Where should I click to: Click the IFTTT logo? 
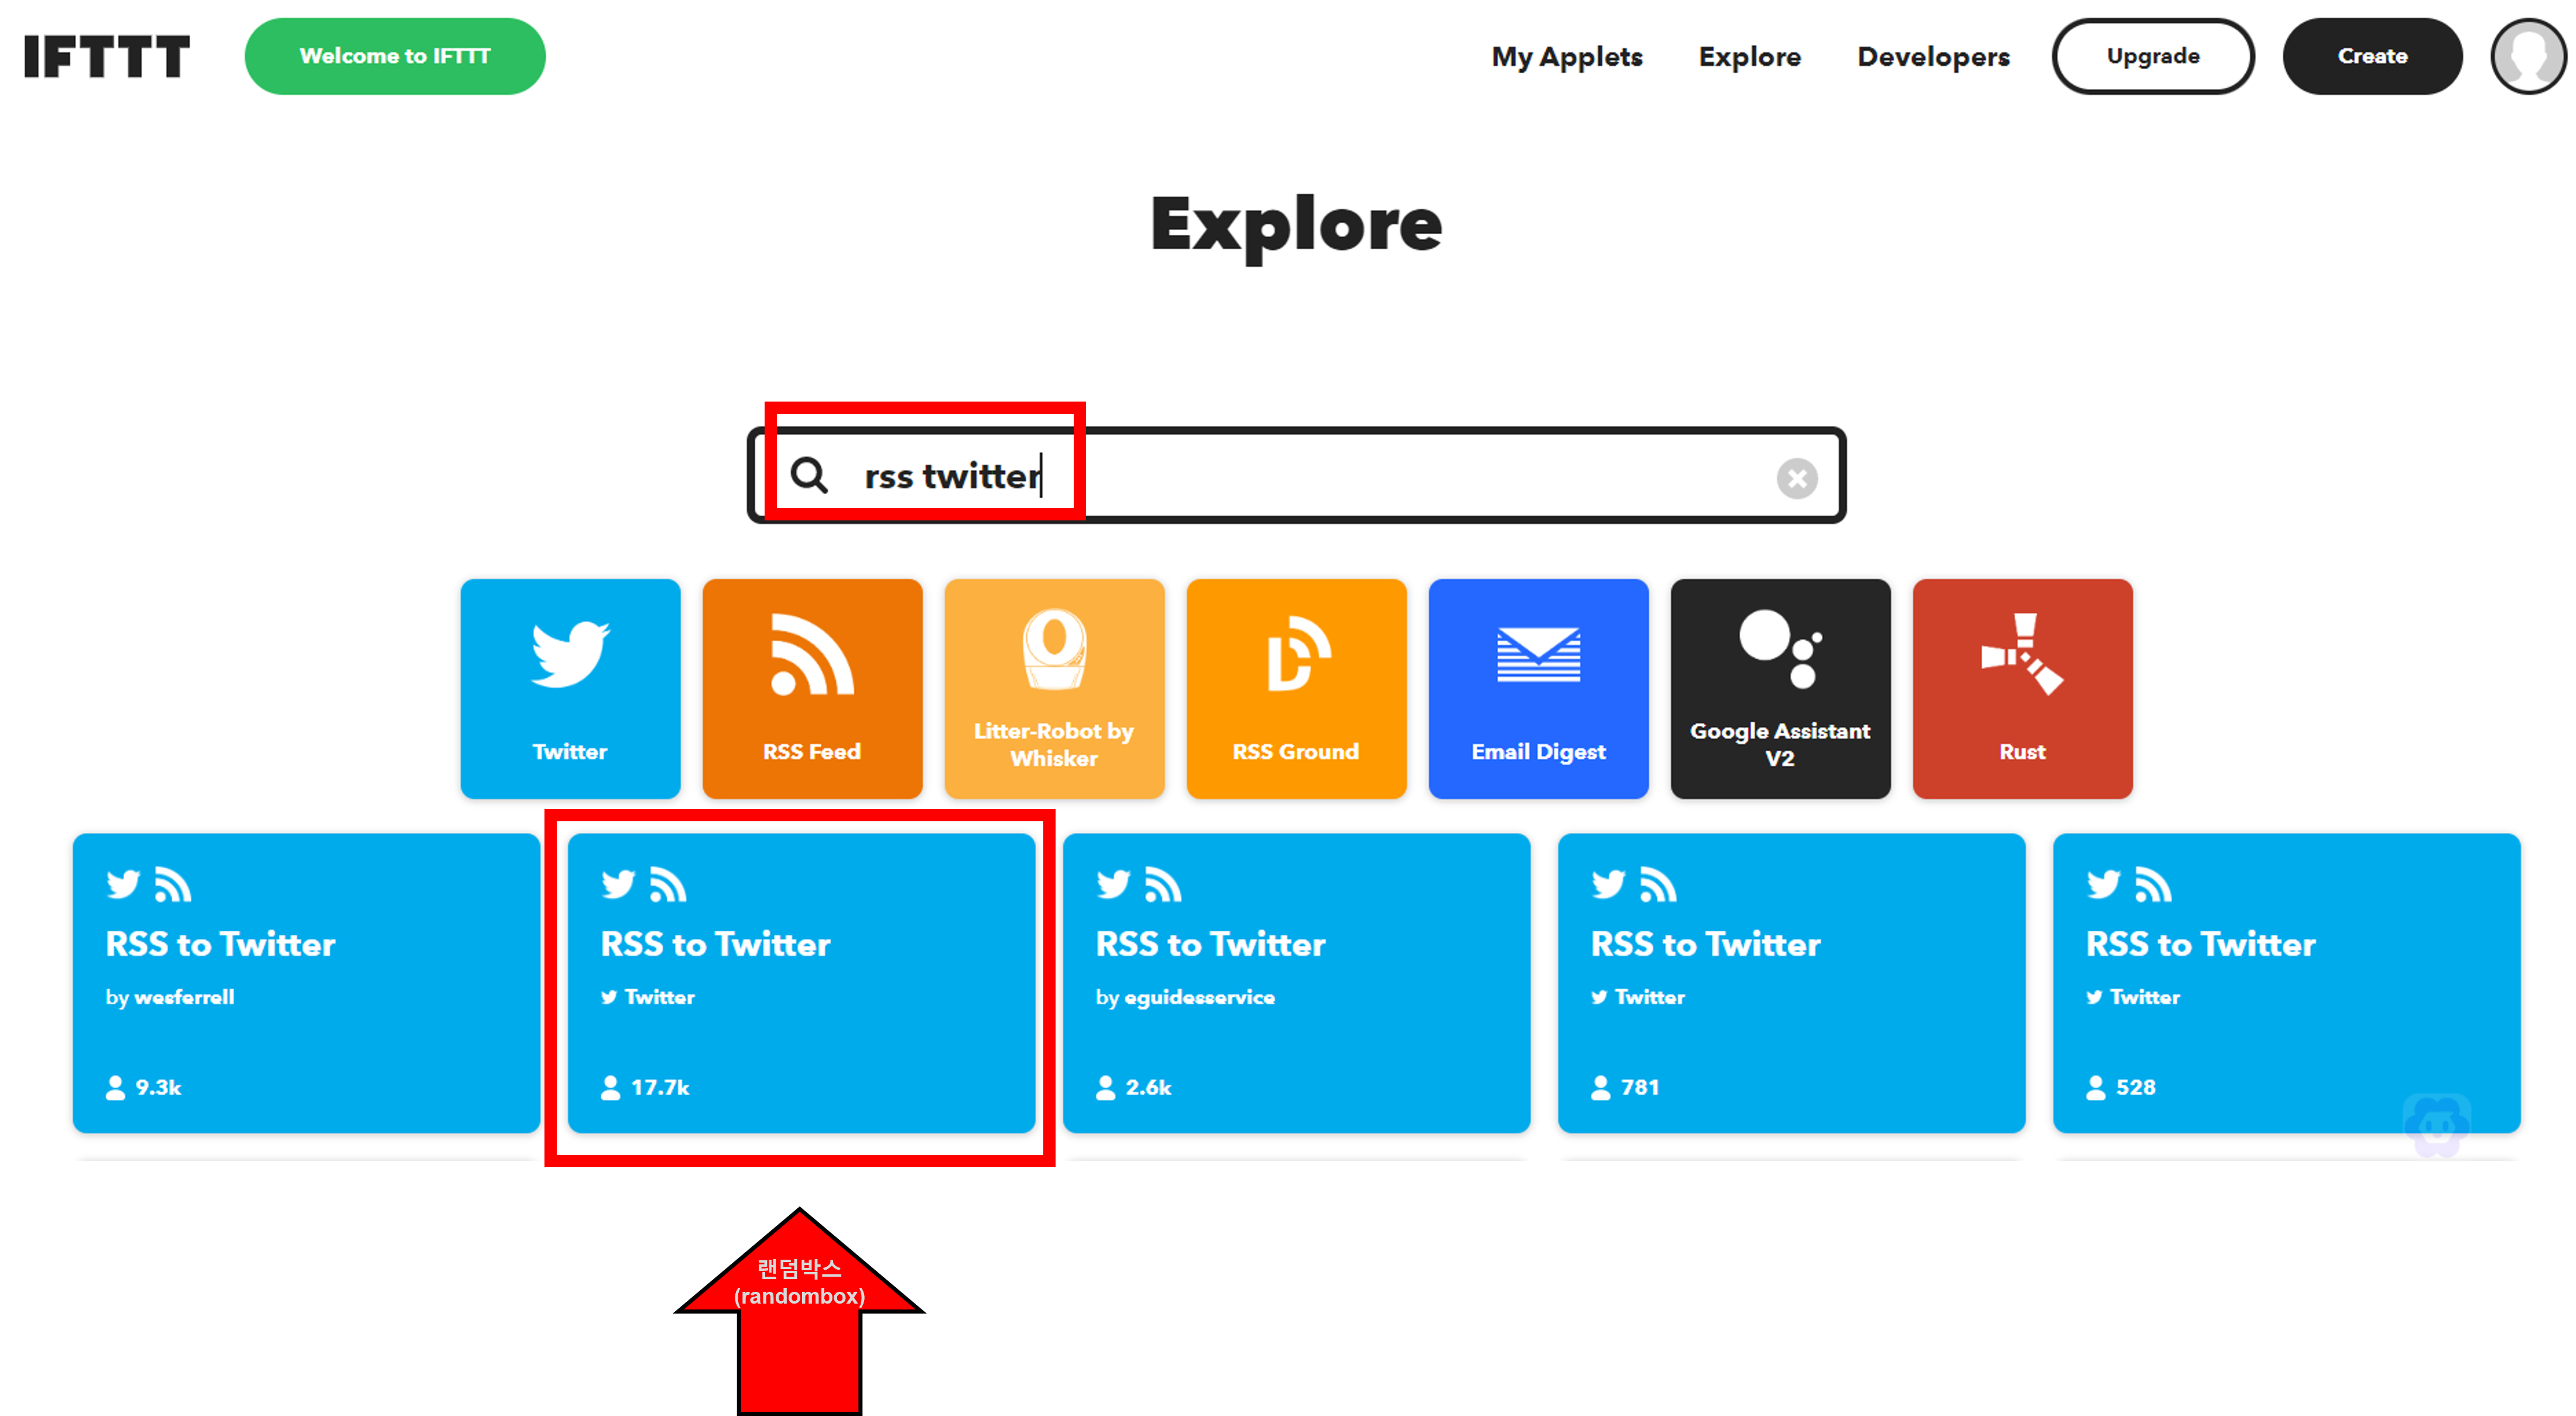107,56
